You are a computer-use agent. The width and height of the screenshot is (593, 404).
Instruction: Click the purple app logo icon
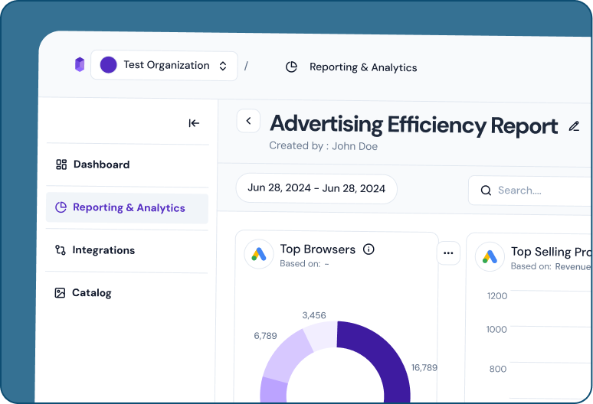pyautogui.click(x=80, y=64)
